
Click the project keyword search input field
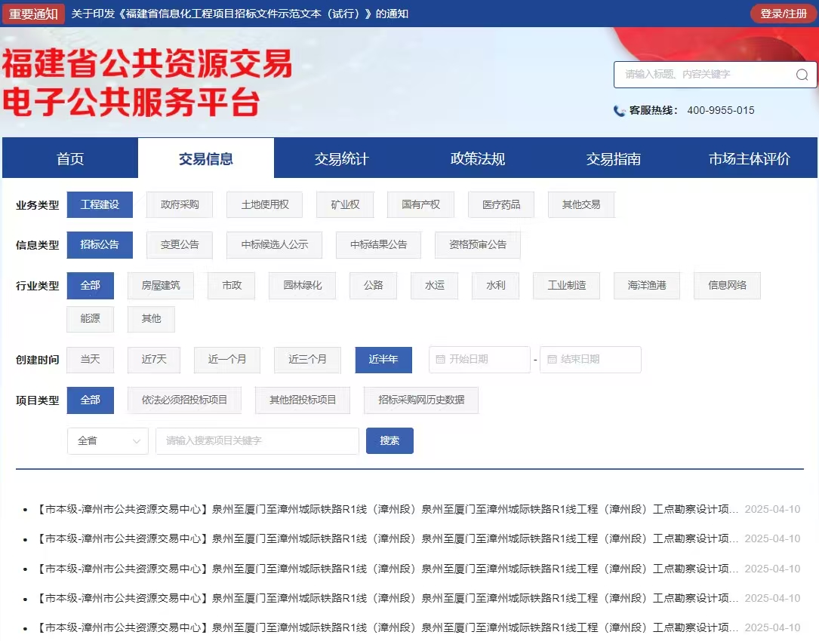[257, 440]
